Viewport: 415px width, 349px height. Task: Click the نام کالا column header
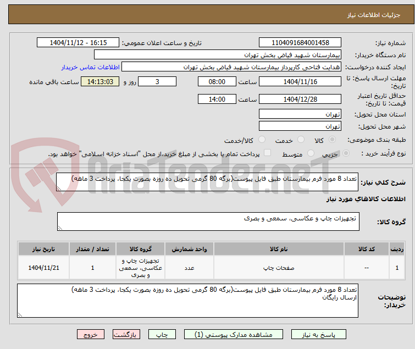tap(279, 249)
